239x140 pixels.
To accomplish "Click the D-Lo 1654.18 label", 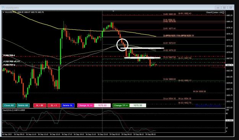I will tap(169, 98).
